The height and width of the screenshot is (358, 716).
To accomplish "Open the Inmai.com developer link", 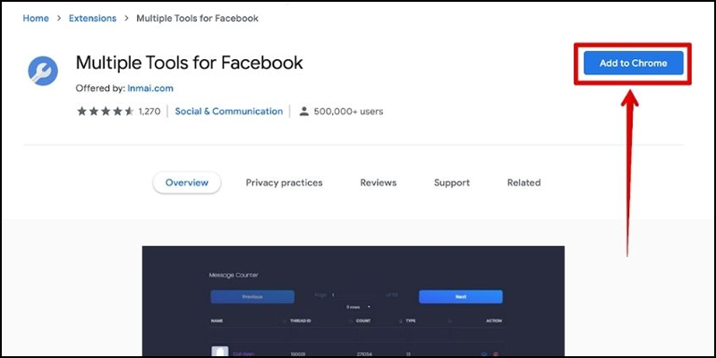I will click(150, 89).
